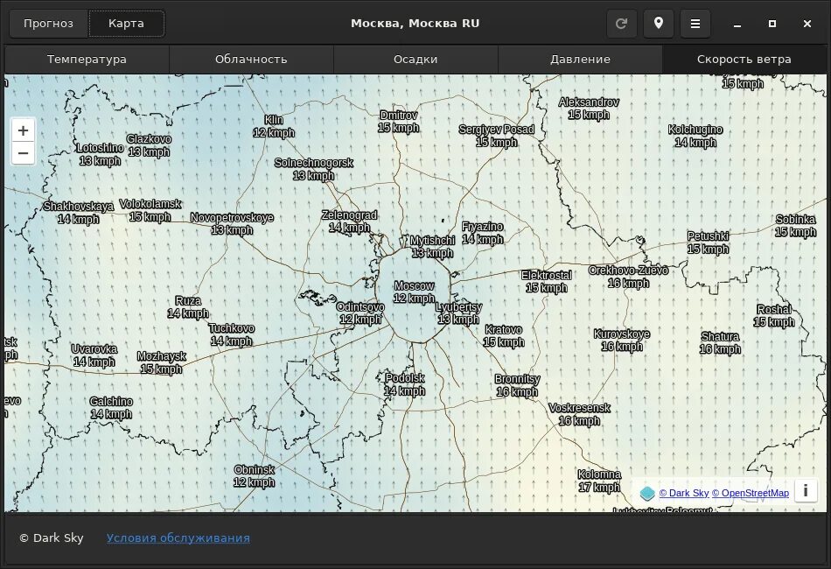This screenshot has width=831, height=569.
Task: Click the Ruza label
Action: coord(188,307)
